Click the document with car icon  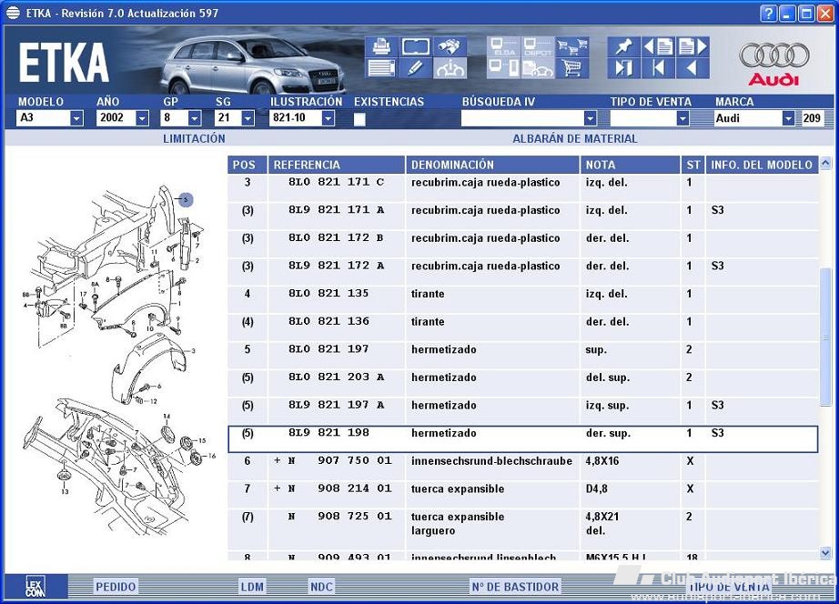point(537,68)
